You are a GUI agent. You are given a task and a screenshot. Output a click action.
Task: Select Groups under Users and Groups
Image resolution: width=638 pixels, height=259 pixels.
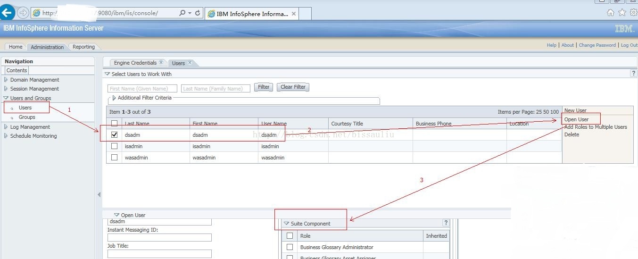coord(27,117)
